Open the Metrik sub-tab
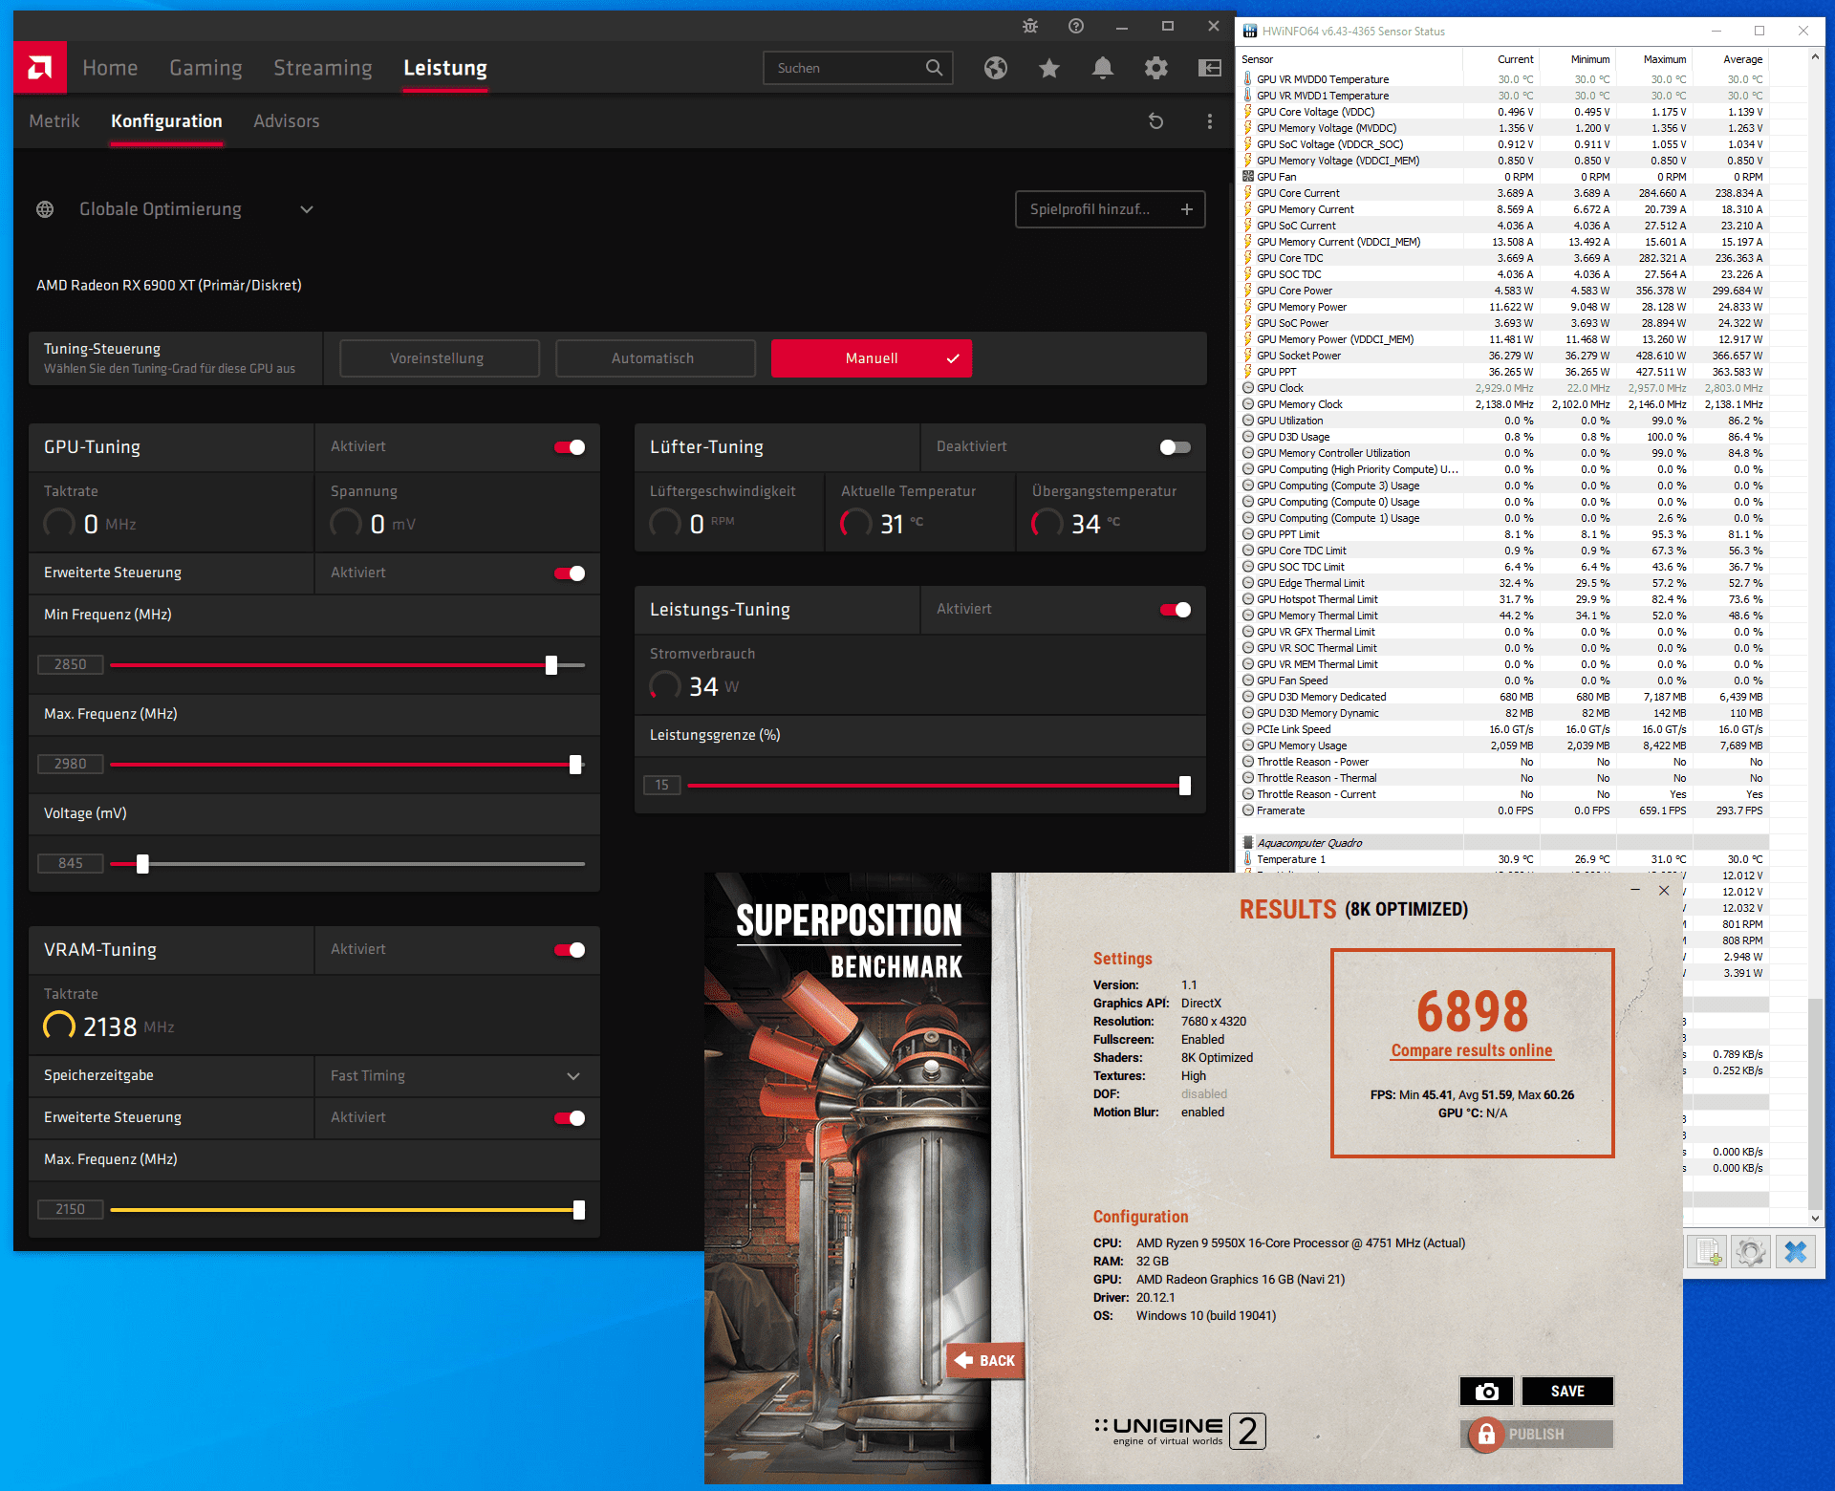 click(54, 121)
